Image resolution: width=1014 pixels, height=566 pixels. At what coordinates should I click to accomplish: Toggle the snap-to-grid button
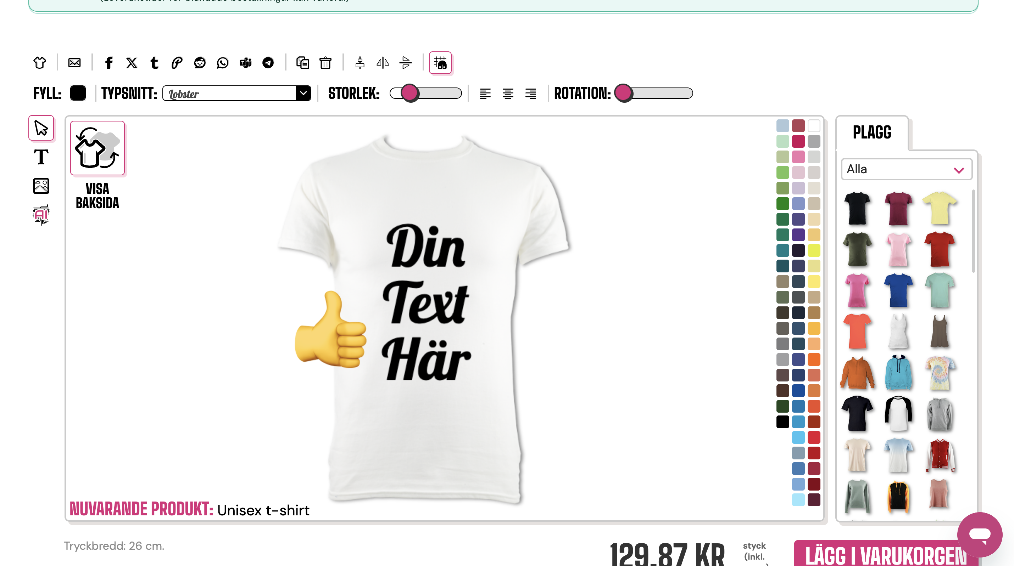[x=440, y=63]
